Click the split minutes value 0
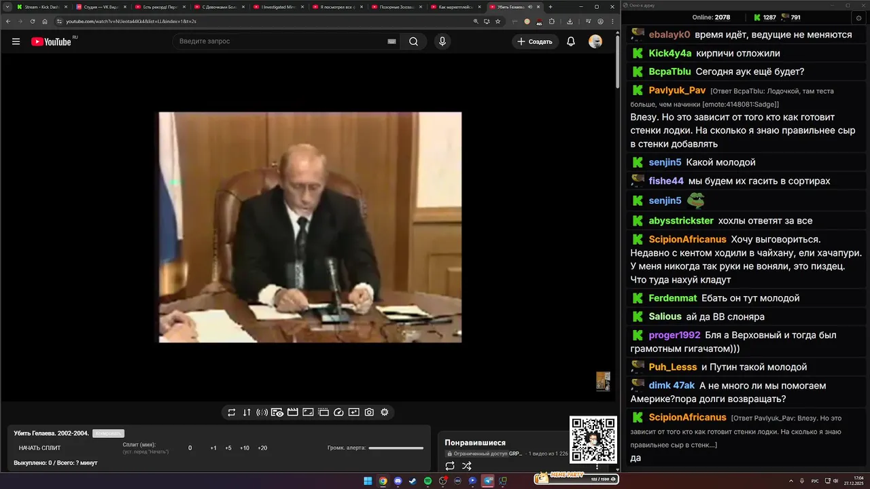Screen dimensions: 870x489 pos(190,448)
